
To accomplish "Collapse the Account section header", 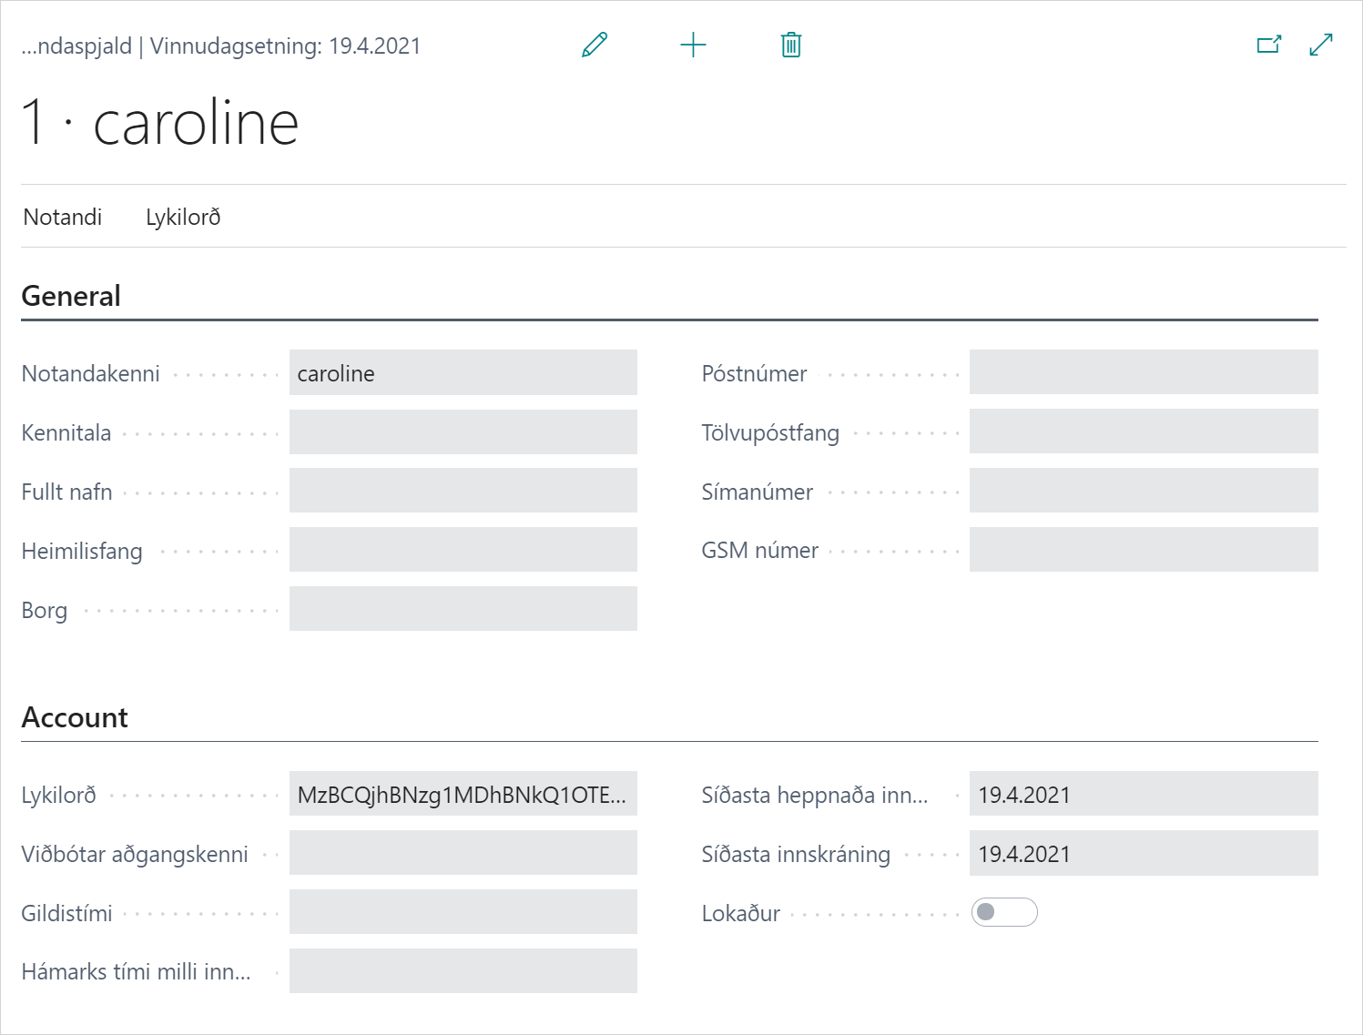I will [x=75, y=717].
